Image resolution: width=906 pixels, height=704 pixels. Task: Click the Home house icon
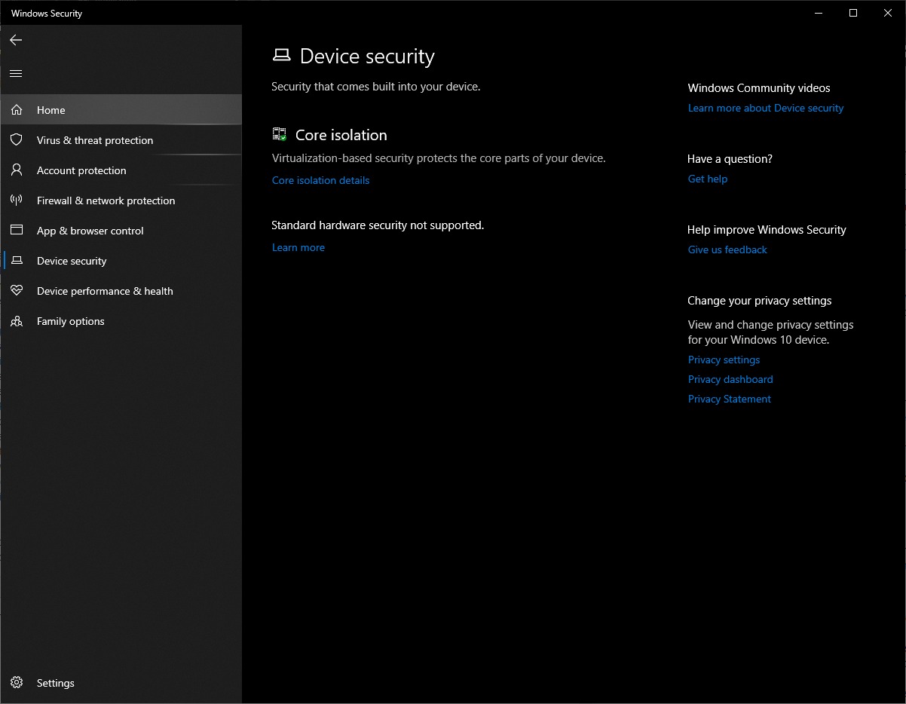coord(17,110)
